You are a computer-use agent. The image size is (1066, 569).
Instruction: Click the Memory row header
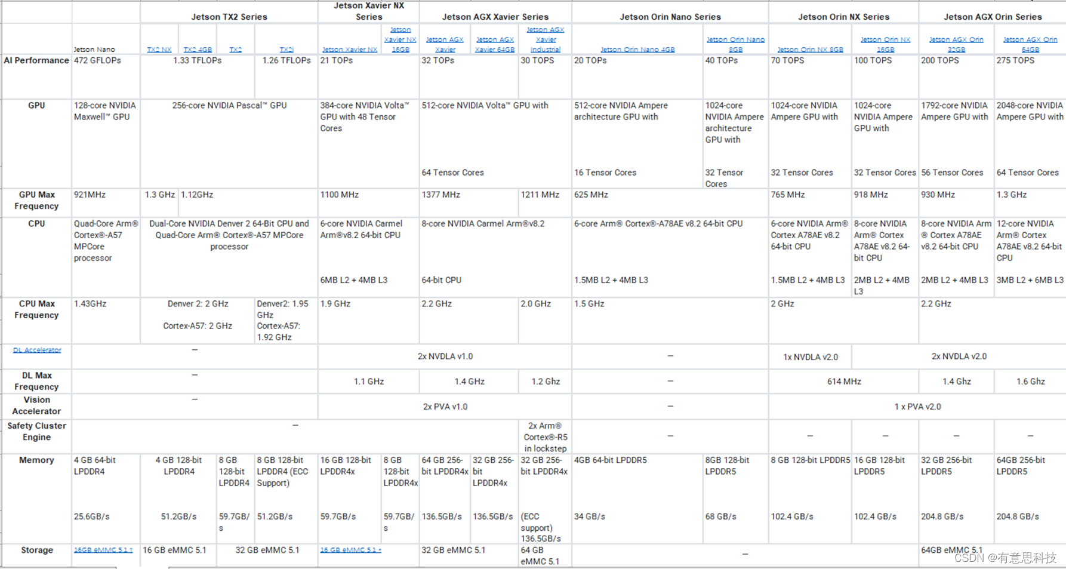(x=36, y=460)
